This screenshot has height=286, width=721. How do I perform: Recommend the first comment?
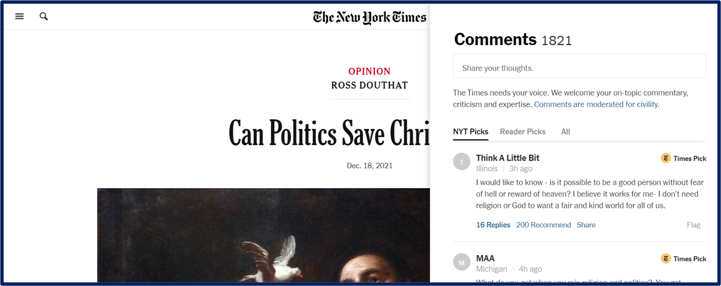click(x=543, y=225)
